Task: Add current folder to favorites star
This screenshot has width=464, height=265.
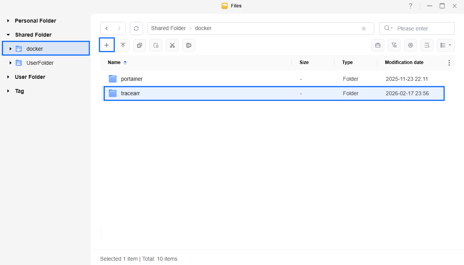Action: pos(364,28)
